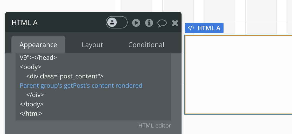Close the HTML A property editor
The width and height of the screenshot is (292, 134).
coord(175,23)
